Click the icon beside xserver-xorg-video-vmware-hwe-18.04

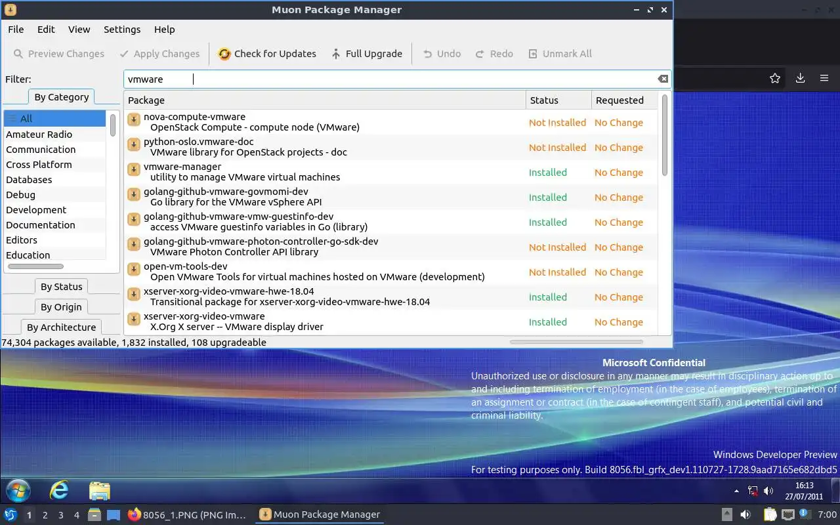pos(133,294)
